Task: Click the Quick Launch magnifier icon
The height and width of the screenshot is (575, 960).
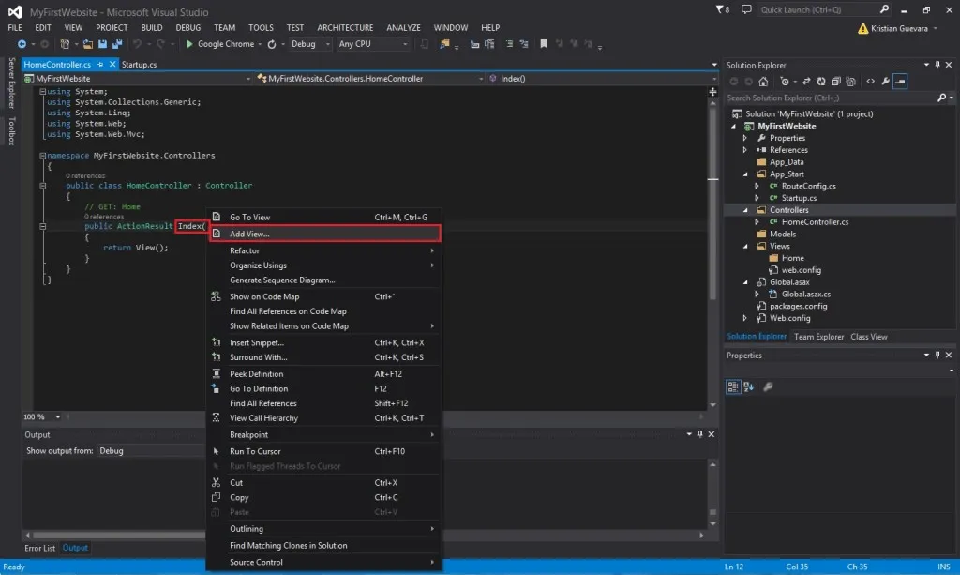Action: [884, 9]
